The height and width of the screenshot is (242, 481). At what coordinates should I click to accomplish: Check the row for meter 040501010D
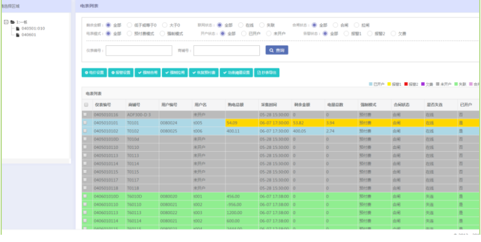click(x=85, y=139)
